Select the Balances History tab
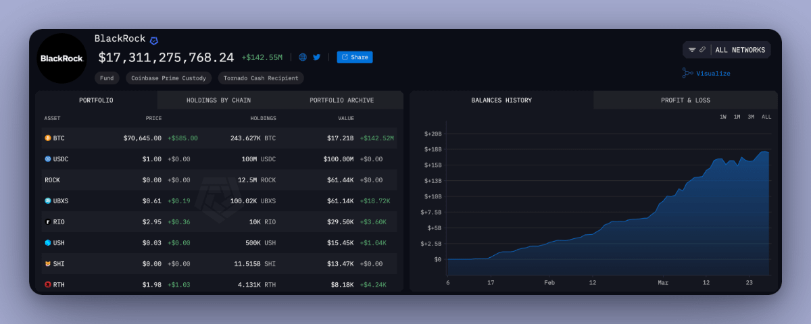The width and height of the screenshot is (811, 324). pyautogui.click(x=501, y=100)
